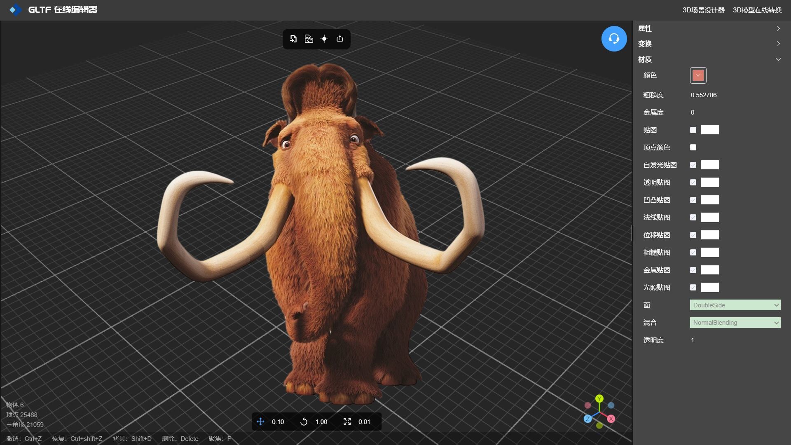Click the 透明贴图 texture thumbnail slot
The height and width of the screenshot is (445, 791).
click(710, 182)
